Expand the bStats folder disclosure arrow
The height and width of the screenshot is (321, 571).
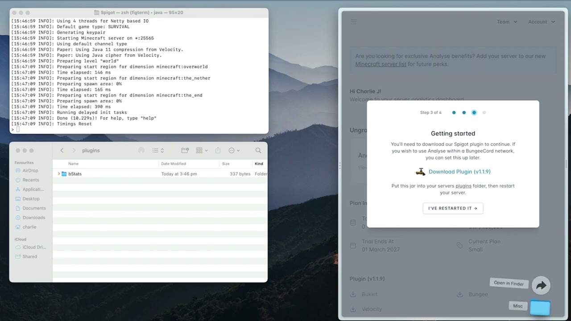click(x=59, y=174)
